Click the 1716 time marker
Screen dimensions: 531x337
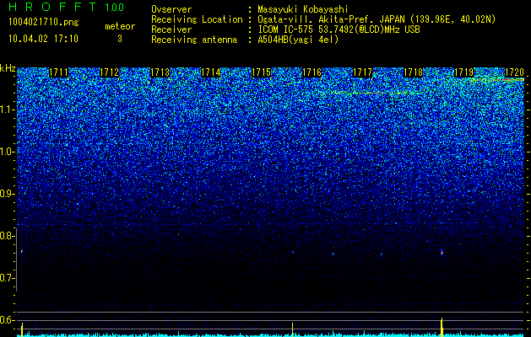(312, 72)
